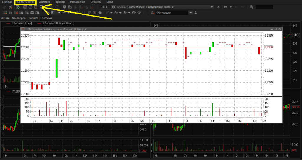The width and height of the screenshot is (302, 160).
Task: Switch to the Акции tab
Action: coord(6,18)
